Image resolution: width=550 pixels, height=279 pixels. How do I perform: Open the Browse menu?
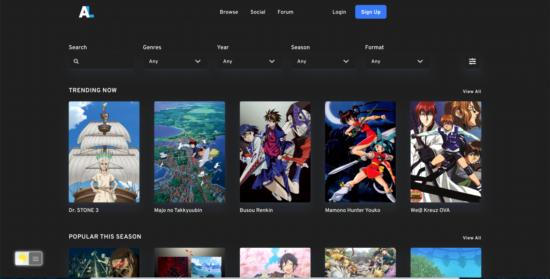[229, 12]
